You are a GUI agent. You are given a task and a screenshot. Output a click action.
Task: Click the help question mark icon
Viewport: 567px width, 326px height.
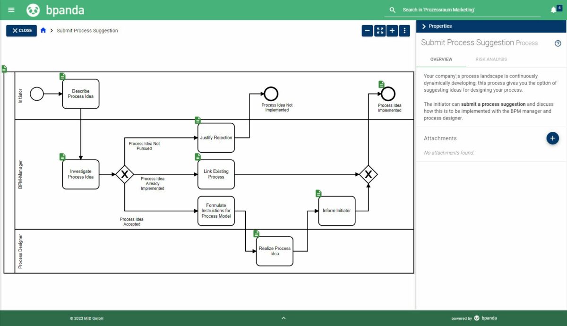558,43
